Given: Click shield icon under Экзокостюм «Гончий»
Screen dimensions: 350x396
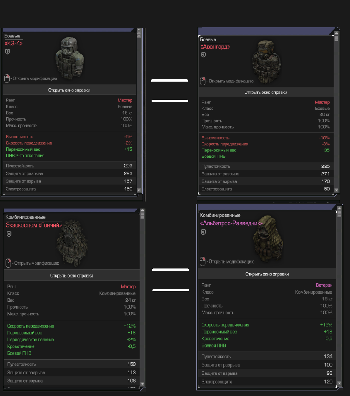Looking at the screenshot, I should click(x=9, y=234).
